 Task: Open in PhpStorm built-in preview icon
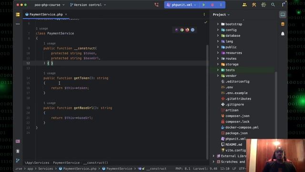pyautogui.click(x=177, y=30)
